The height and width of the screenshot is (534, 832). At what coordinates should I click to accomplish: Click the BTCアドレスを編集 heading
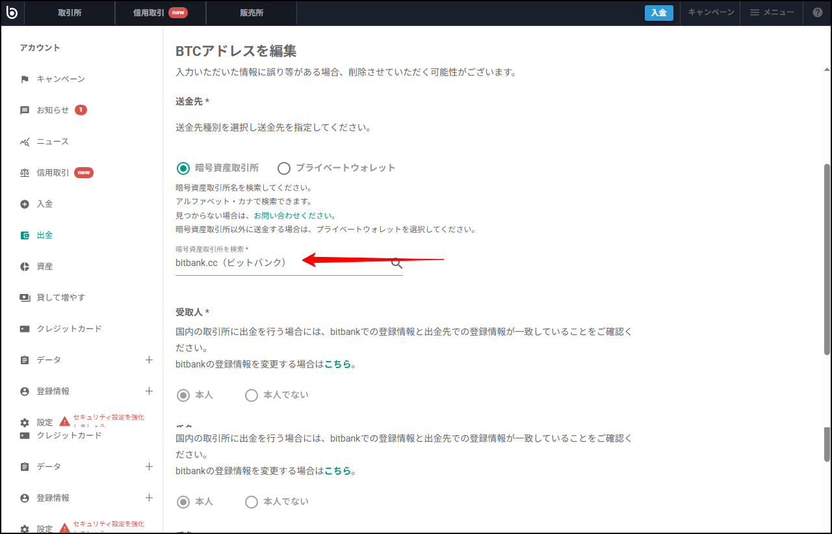(236, 51)
